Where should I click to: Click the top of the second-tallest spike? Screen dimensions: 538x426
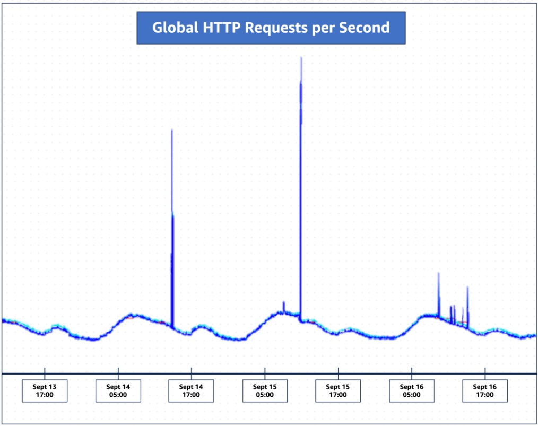[172, 131]
